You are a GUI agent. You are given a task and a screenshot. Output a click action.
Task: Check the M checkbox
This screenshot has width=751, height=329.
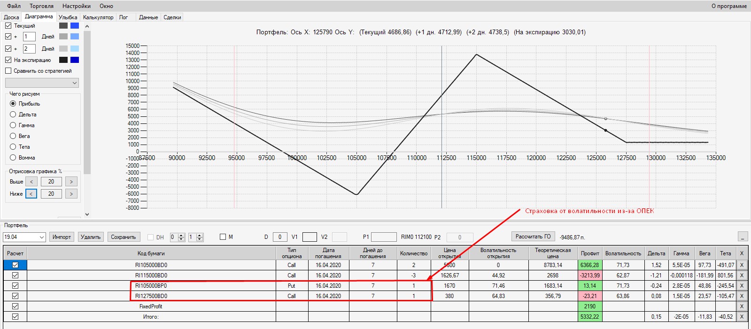pyautogui.click(x=223, y=237)
